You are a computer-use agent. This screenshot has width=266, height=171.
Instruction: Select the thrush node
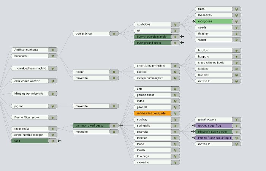point(157,150)
